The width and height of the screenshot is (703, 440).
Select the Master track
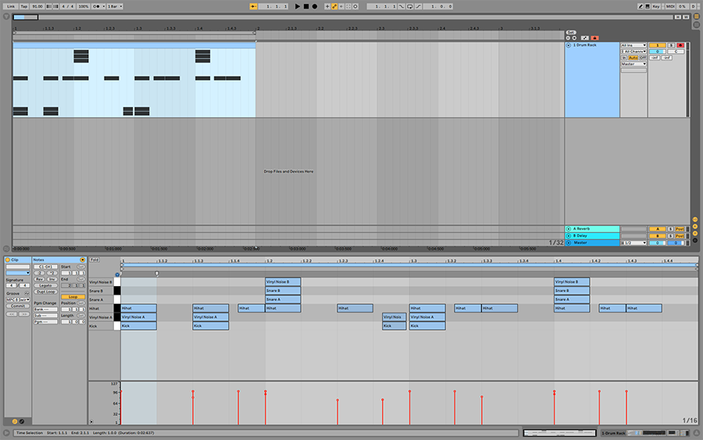tap(592, 242)
